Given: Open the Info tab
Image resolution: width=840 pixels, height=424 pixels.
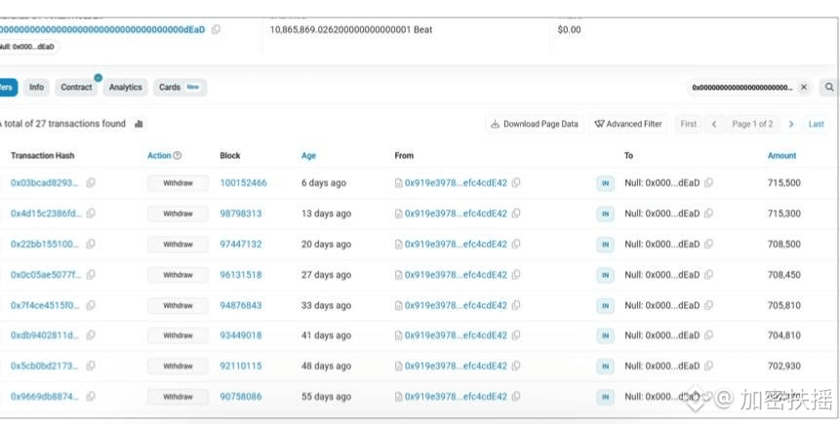Looking at the screenshot, I should click(x=36, y=88).
